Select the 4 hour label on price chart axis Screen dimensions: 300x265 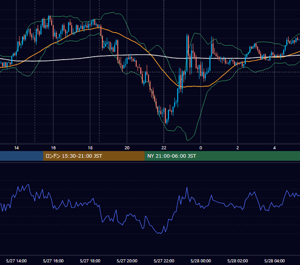tap(274, 148)
